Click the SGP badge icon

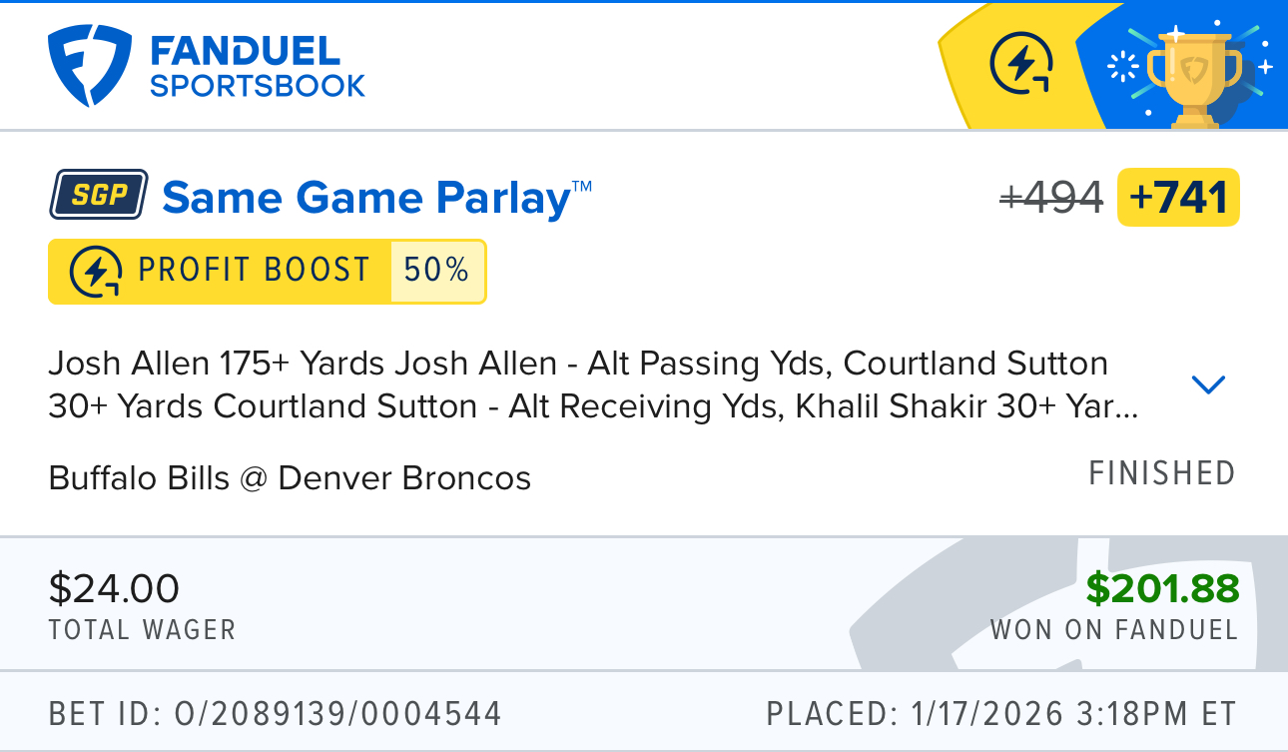99,195
